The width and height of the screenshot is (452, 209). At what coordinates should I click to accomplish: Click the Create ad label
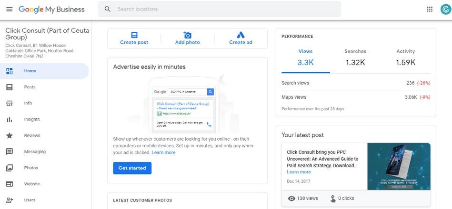[241, 42]
